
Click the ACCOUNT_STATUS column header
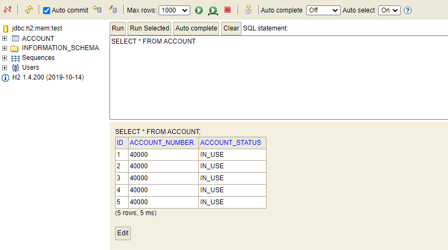tap(232, 143)
